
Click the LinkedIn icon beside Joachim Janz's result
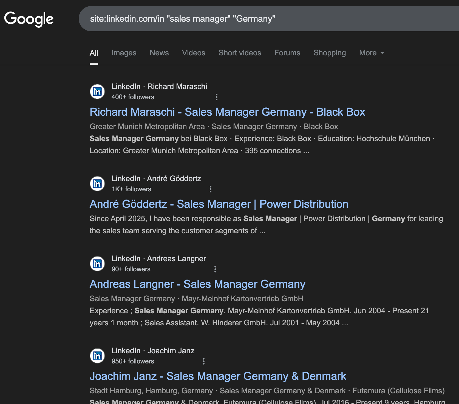coord(97,355)
